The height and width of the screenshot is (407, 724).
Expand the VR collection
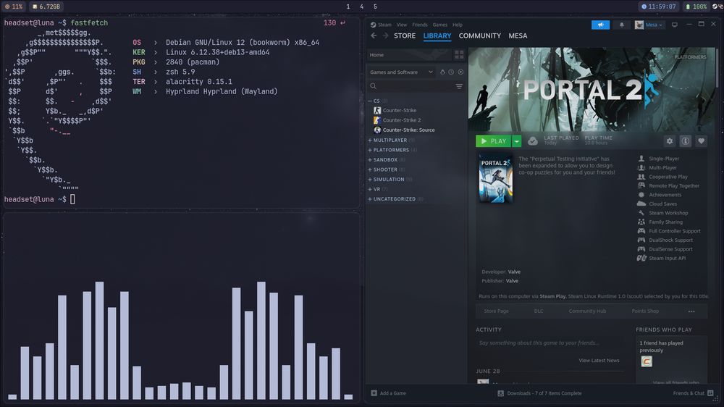tap(370, 190)
